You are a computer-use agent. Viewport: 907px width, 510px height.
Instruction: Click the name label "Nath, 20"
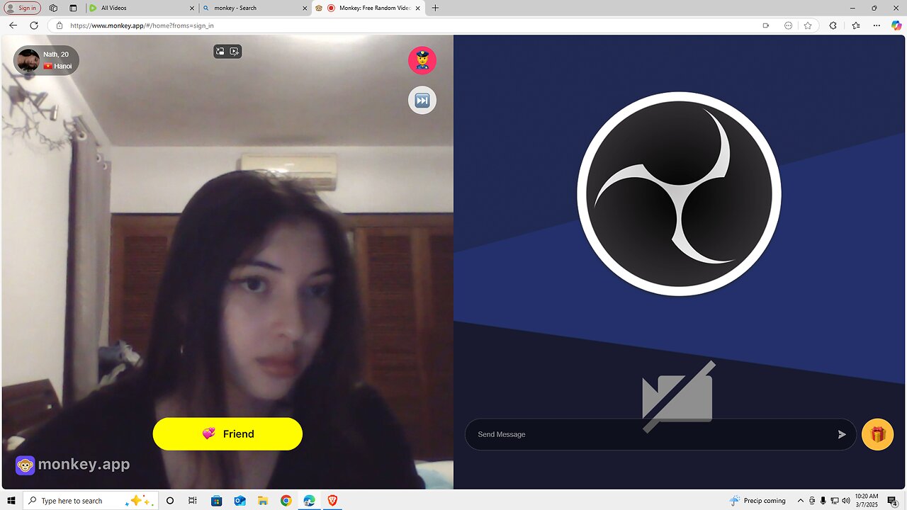56,55
